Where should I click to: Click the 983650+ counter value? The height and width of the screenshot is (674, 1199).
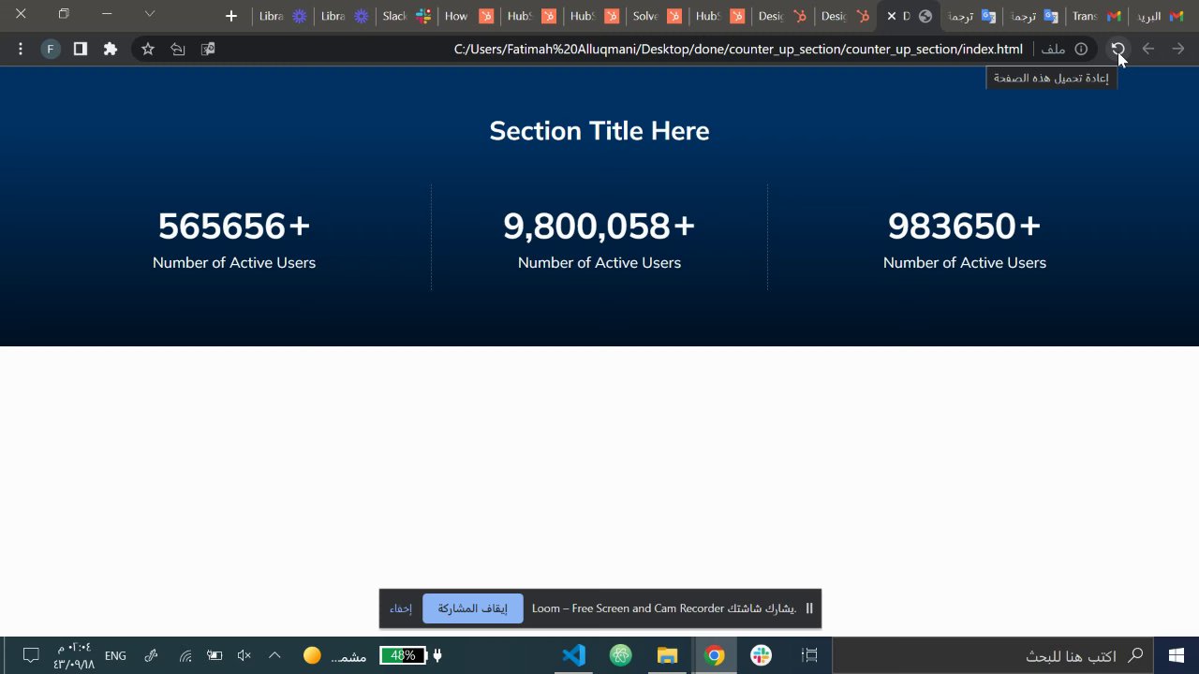tap(965, 227)
